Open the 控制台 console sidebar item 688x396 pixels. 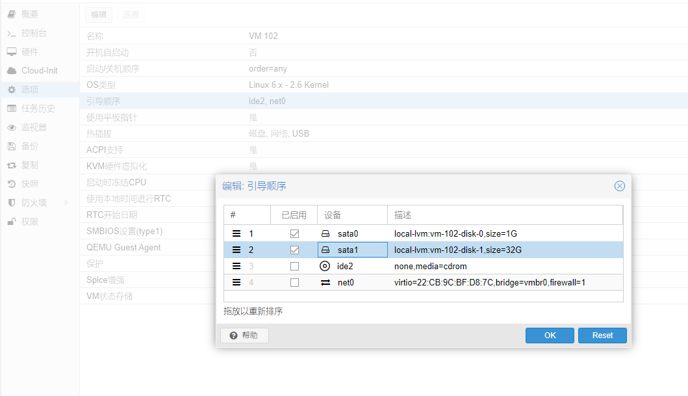pyautogui.click(x=34, y=33)
